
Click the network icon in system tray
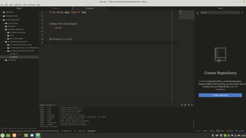pyautogui.click(x=235, y=135)
